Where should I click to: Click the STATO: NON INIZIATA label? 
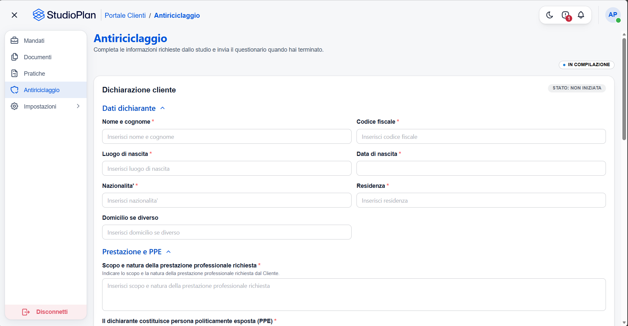[577, 88]
